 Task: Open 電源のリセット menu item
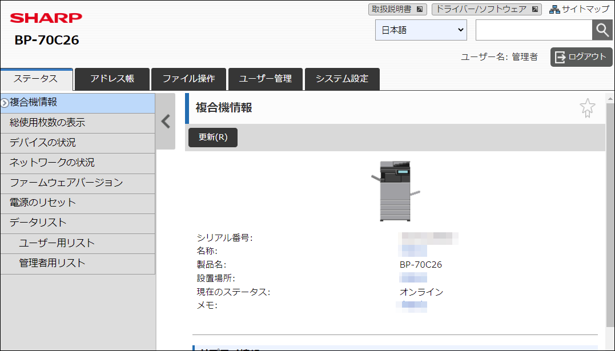[78, 203]
